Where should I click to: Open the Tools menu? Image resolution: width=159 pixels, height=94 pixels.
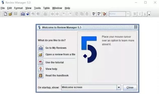tap(37, 8)
